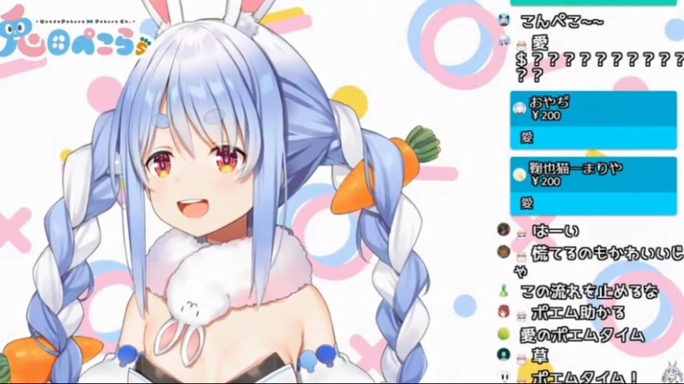The image size is (684, 384).
Task: Select the 愛のポエムタイム chat message
Action: (x=582, y=335)
